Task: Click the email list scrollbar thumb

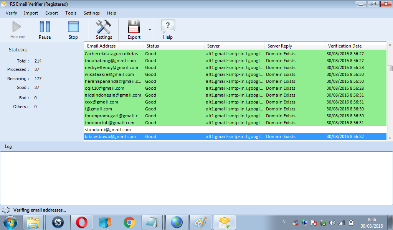Action: pos(390,68)
